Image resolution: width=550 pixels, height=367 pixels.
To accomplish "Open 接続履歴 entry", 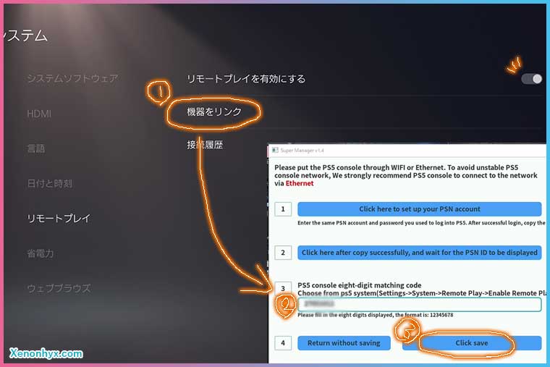I will pos(205,145).
